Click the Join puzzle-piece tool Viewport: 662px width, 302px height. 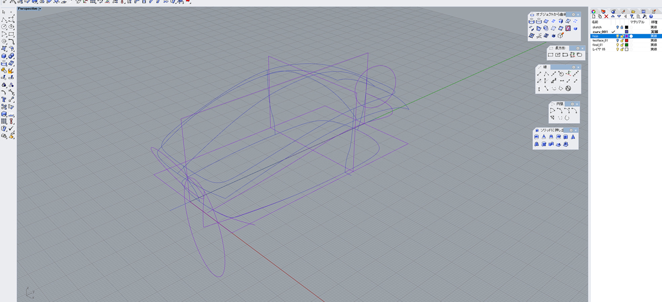[4, 71]
